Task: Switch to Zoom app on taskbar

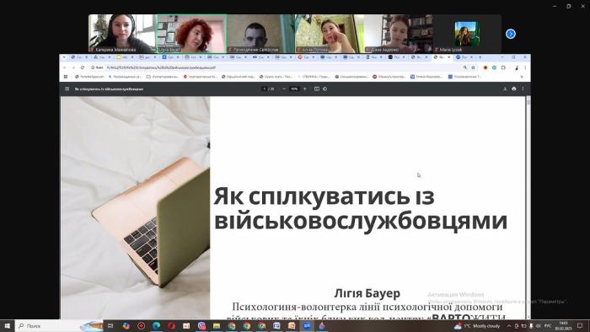Action: click(307, 326)
